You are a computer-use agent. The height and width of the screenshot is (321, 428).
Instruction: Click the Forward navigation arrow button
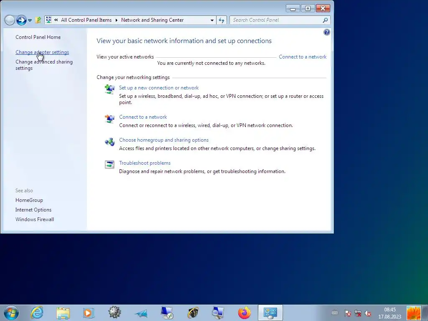21,20
